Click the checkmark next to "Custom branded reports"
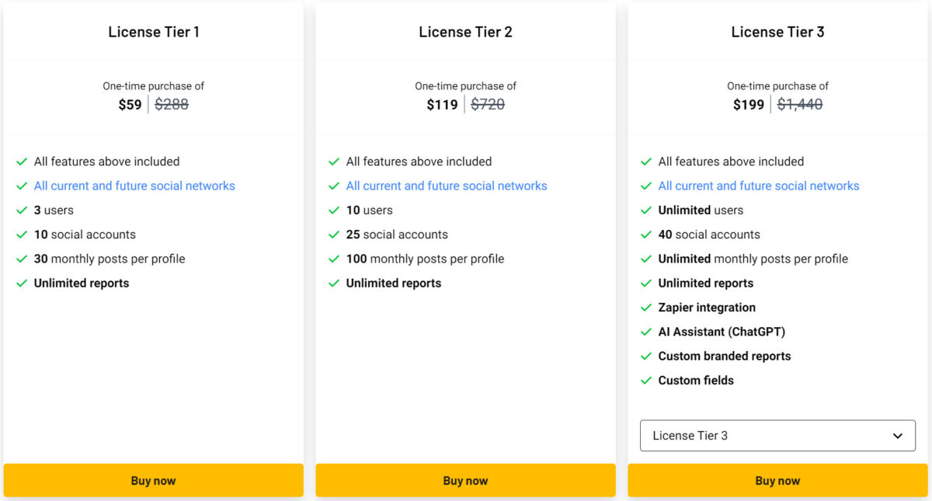 click(646, 356)
